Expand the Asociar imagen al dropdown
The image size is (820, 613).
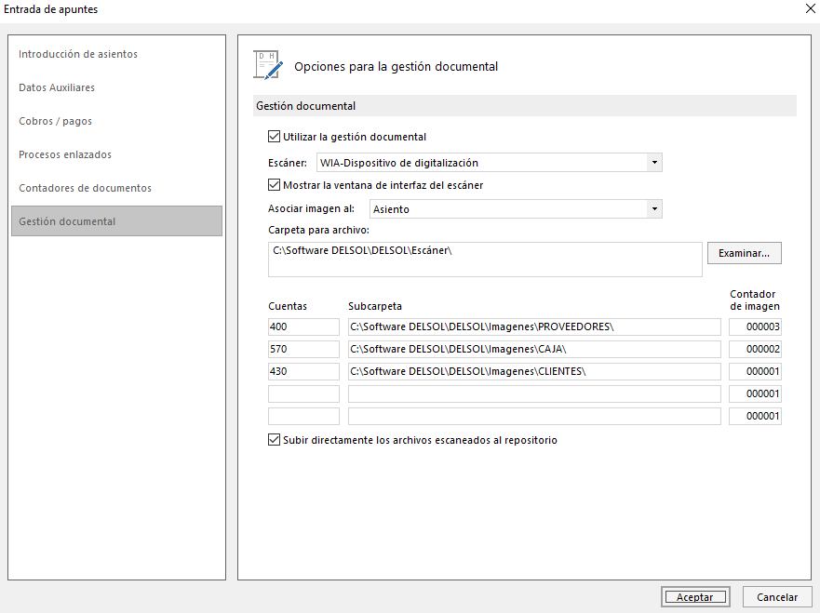654,209
